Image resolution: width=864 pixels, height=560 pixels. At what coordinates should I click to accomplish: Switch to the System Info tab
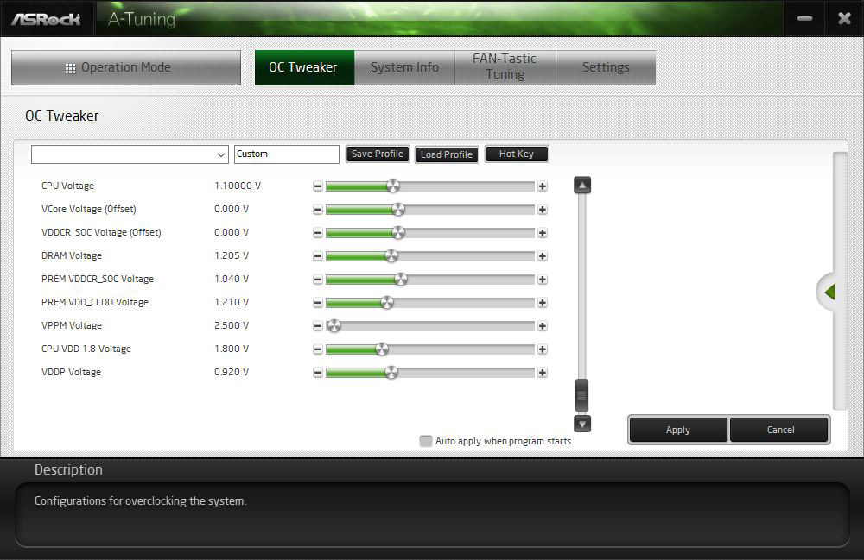click(404, 67)
